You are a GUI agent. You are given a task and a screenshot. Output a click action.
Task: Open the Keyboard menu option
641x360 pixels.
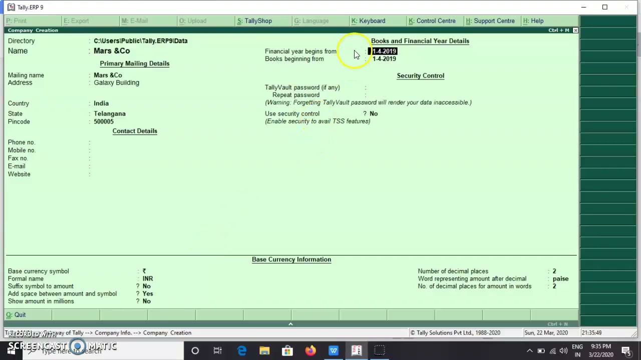(x=368, y=21)
